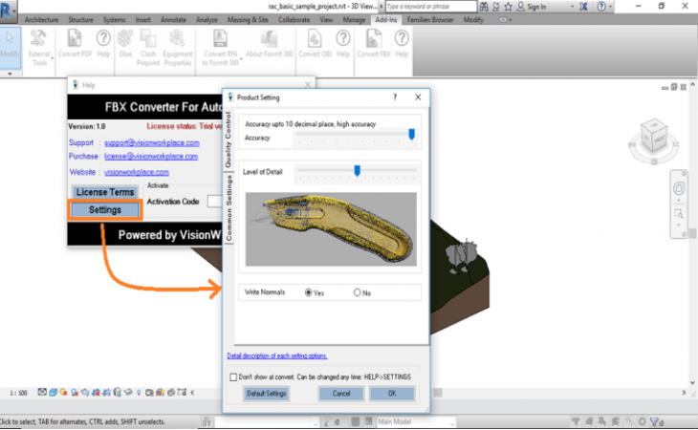
Task: Click the Subscription Center satellite icon
Action: (496, 7)
